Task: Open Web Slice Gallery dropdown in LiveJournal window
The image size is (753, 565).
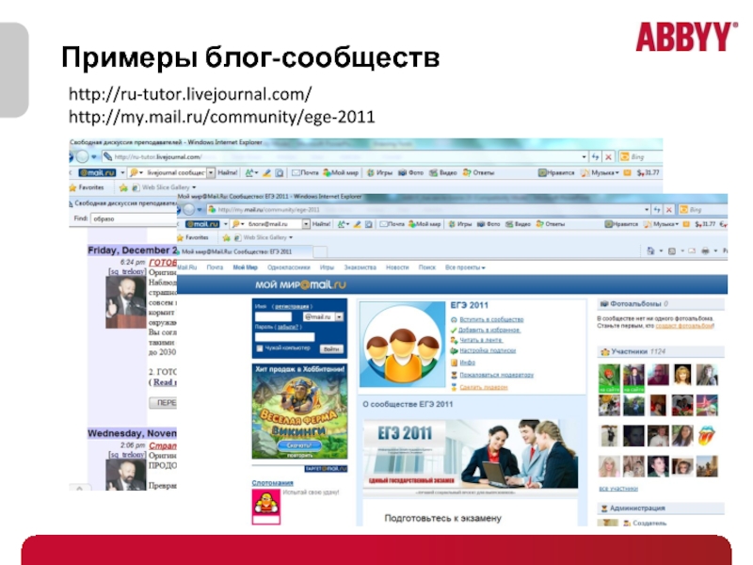Action: pos(194,187)
